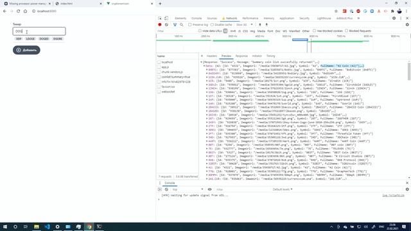Close the console drawer
The image size is (411, 231).
tap(407, 183)
